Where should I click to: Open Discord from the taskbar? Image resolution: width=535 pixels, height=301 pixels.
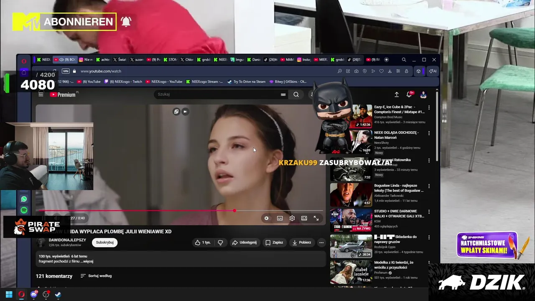click(34, 294)
